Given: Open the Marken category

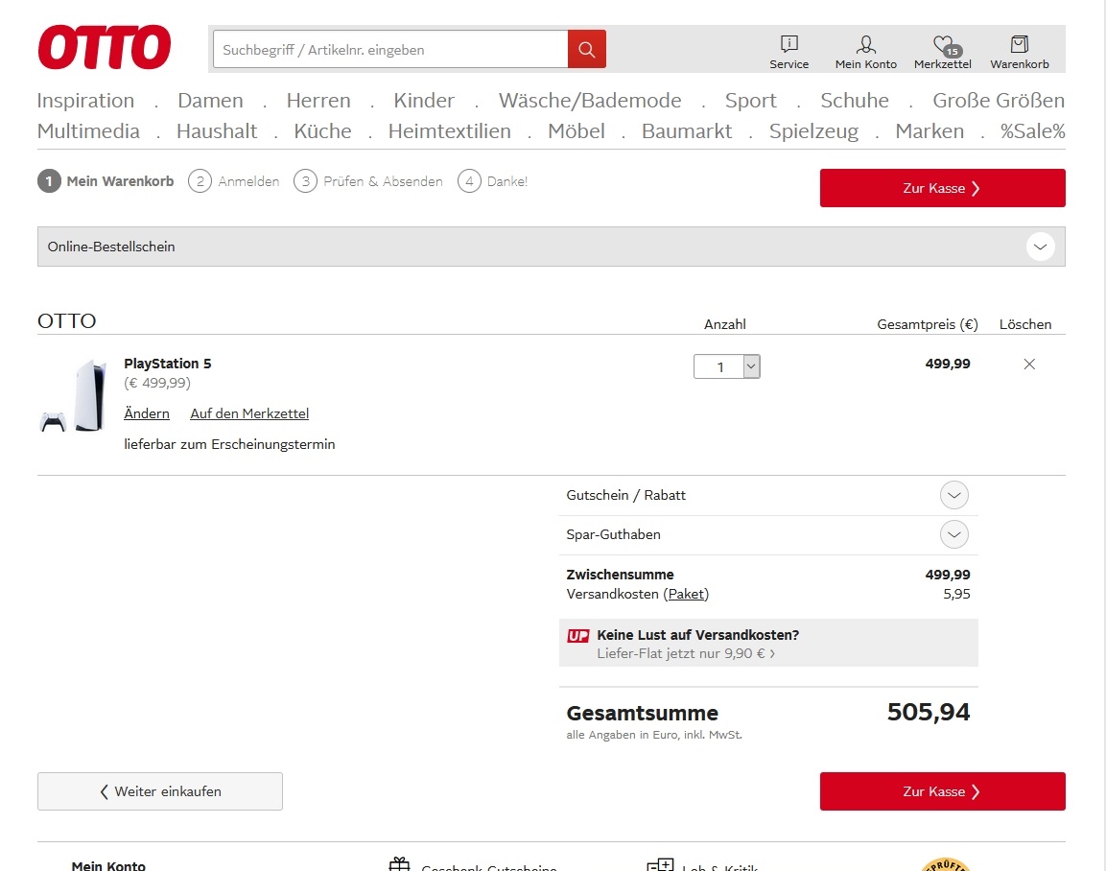Looking at the screenshot, I should coord(929,131).
